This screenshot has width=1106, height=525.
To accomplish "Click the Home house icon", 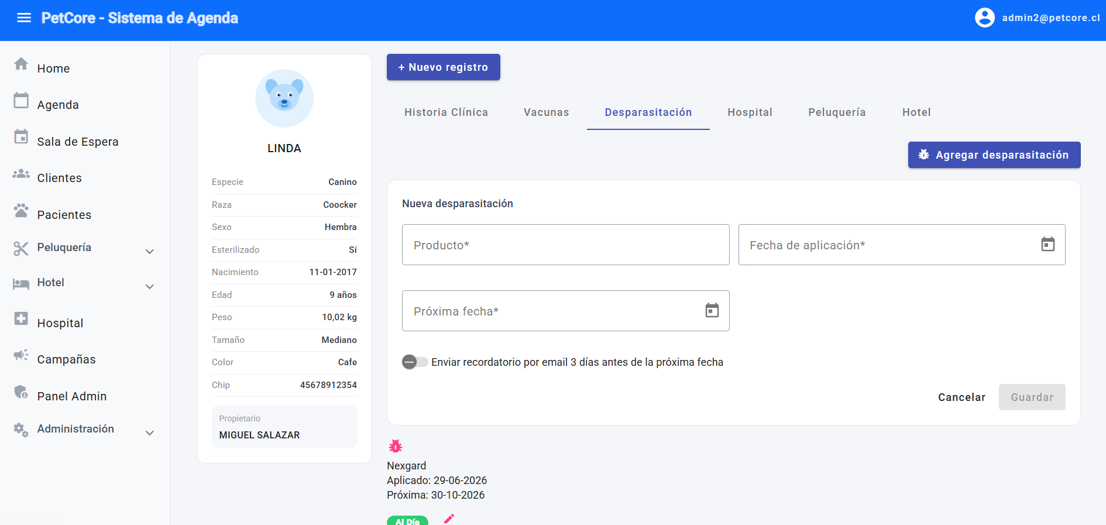I will [x=21, y=64].
